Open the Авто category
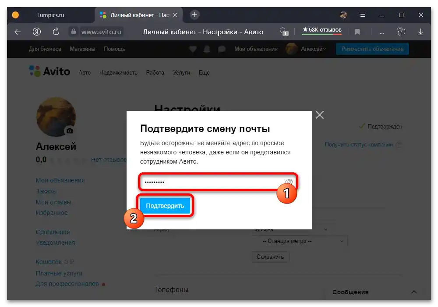The image size is (438, 307). click(x=85, y=73)
